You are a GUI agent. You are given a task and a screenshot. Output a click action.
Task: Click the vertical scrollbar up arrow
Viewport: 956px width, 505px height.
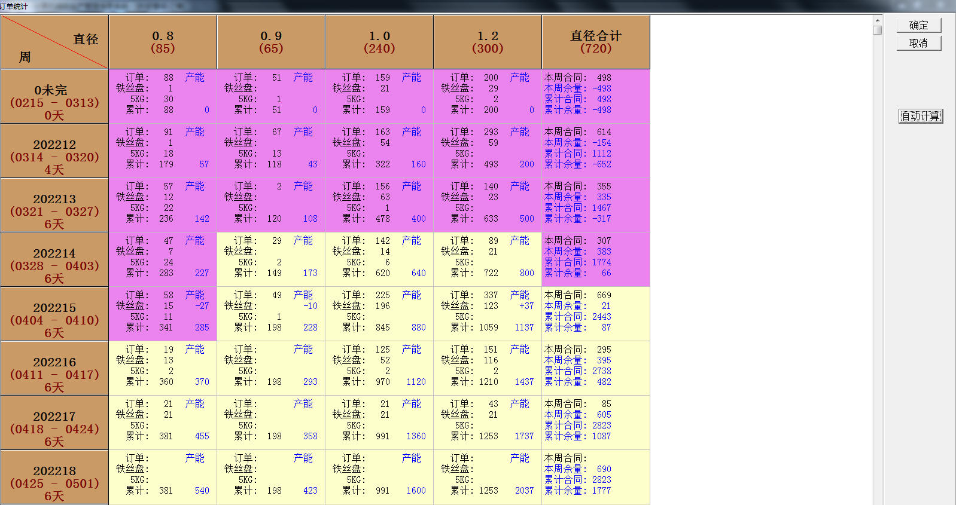(877, 20)
